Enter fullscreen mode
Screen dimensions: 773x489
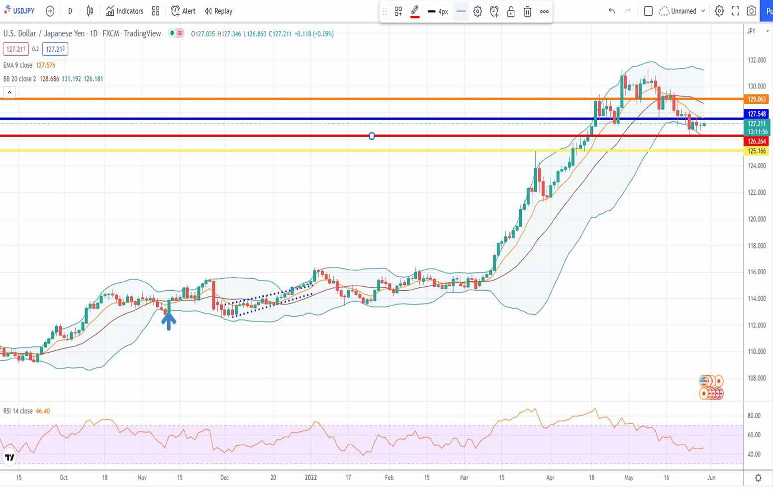(735, 11)
